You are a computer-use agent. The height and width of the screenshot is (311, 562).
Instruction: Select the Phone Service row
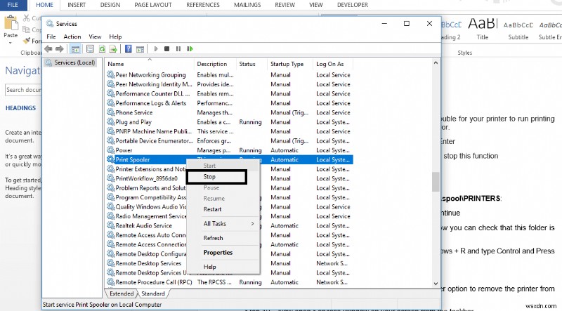230,112
